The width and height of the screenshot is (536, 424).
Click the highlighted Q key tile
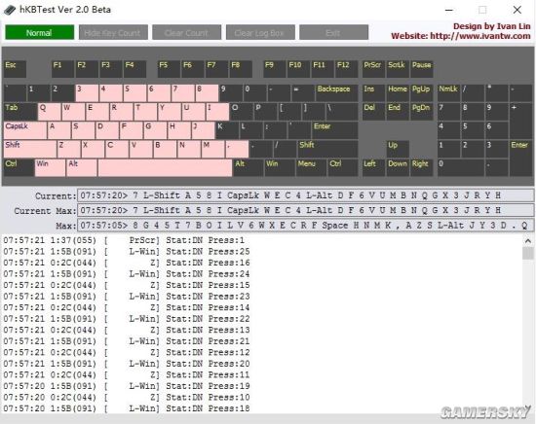tap(50, 112)
